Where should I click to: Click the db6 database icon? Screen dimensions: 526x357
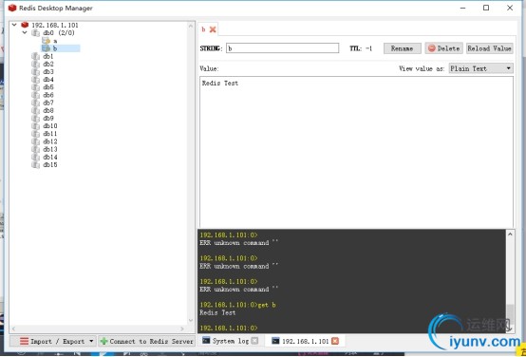[x=35, y=95]
